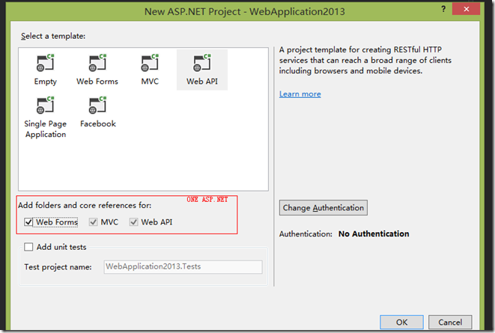
Task: Click the Authentication: label
Action: (x=306, y=234)
